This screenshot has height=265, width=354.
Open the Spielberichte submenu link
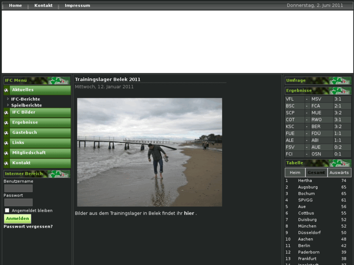click(27, 106)
